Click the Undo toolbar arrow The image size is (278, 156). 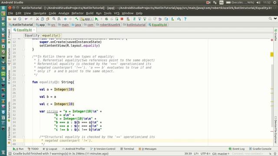point(26,19)
